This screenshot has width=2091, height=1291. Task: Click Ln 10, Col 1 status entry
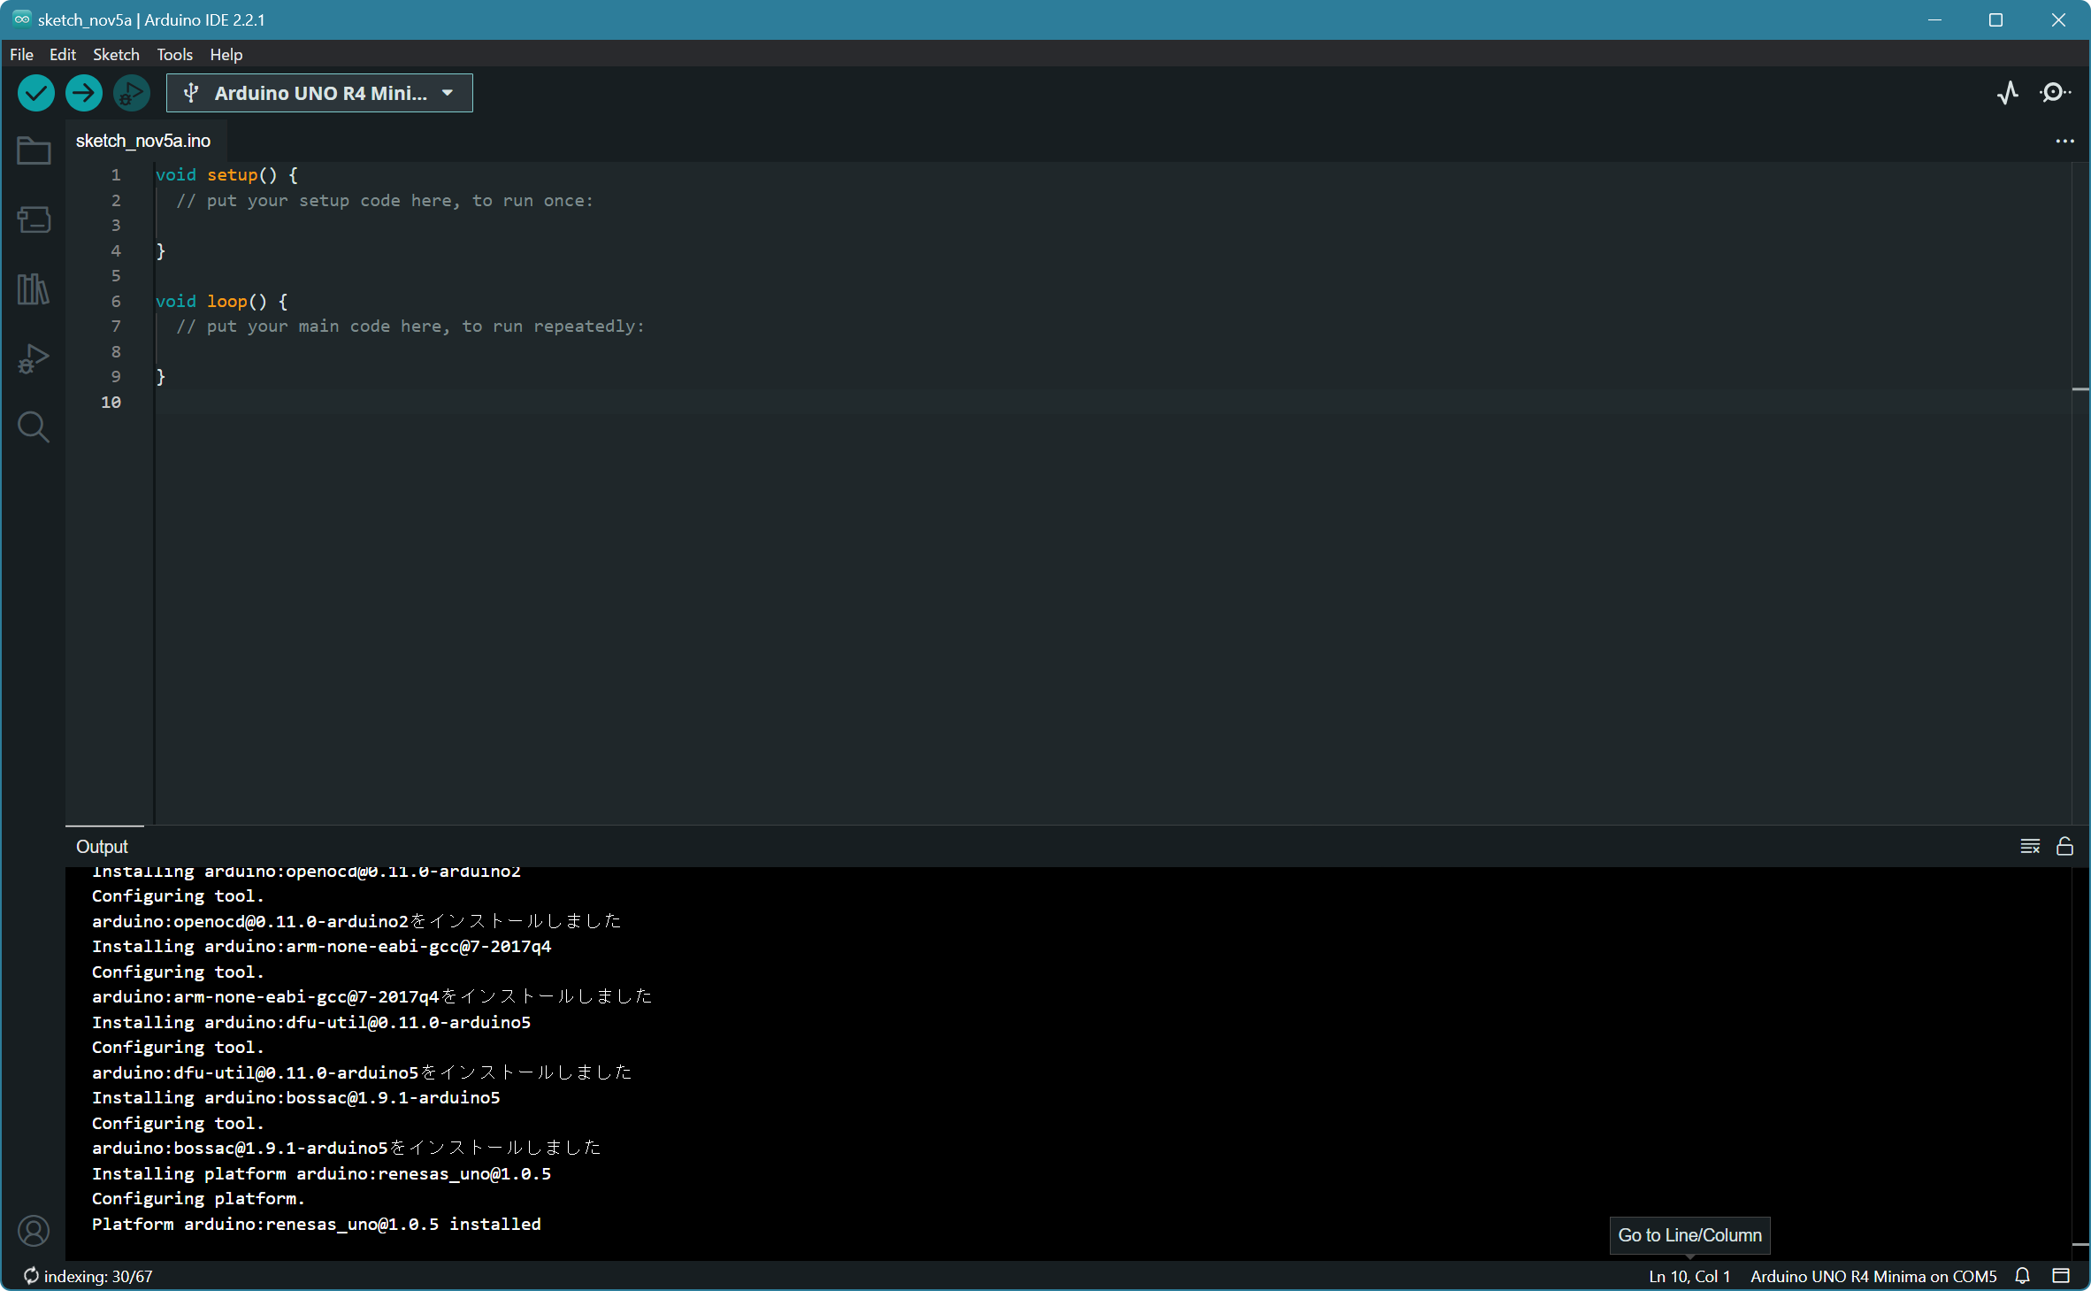point(1689,1276)
